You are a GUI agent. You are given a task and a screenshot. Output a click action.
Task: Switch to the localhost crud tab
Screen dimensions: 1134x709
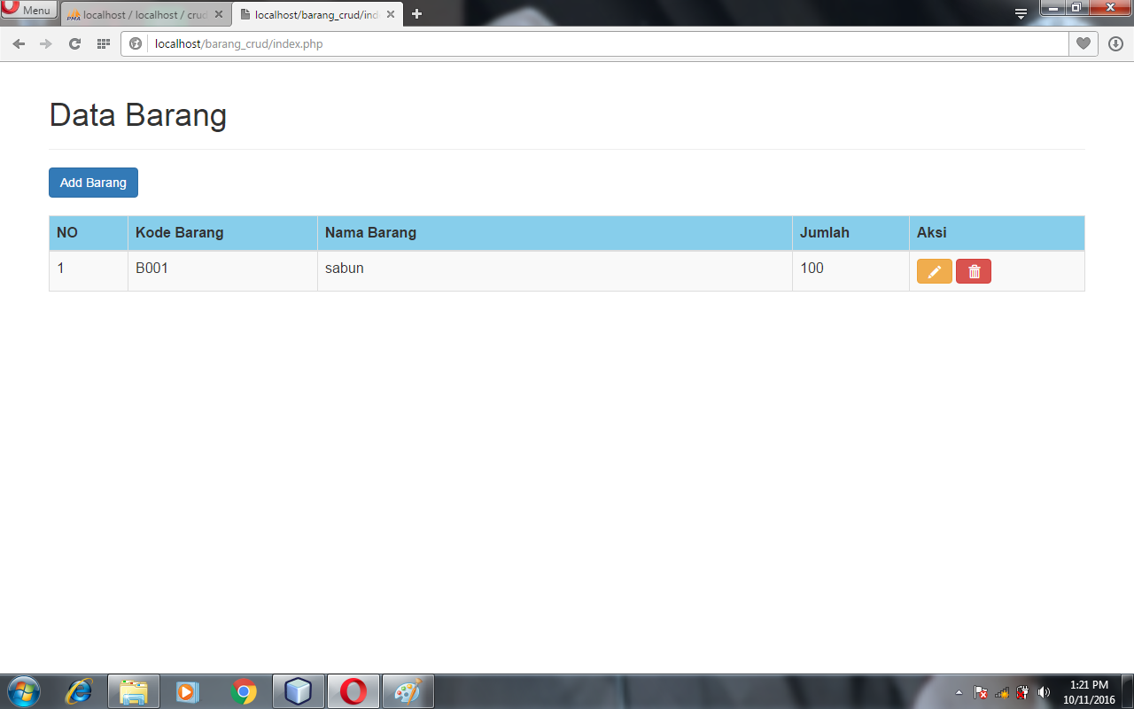coord(137,14)
